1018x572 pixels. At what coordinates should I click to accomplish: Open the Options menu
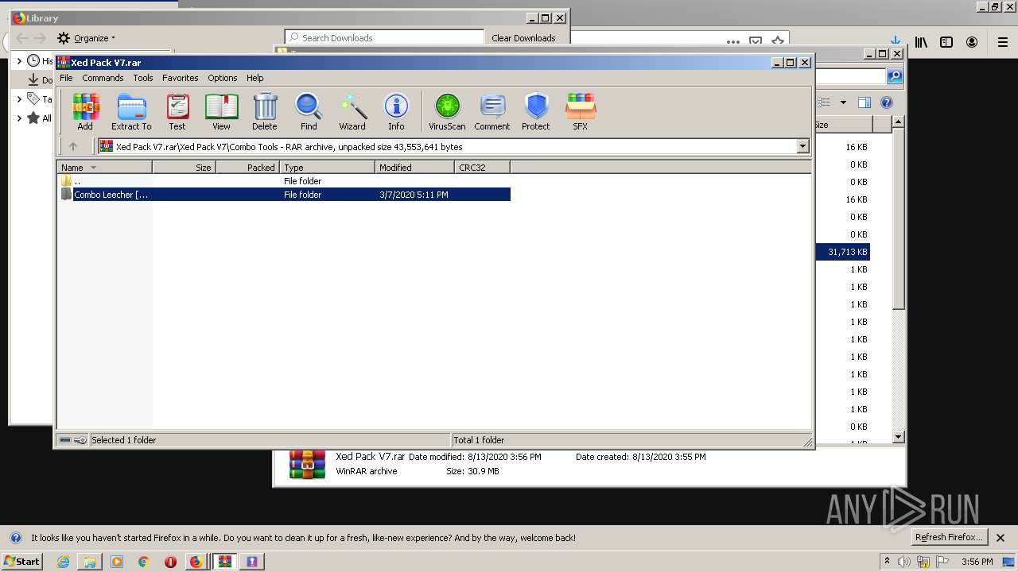[x=223, y=78]
